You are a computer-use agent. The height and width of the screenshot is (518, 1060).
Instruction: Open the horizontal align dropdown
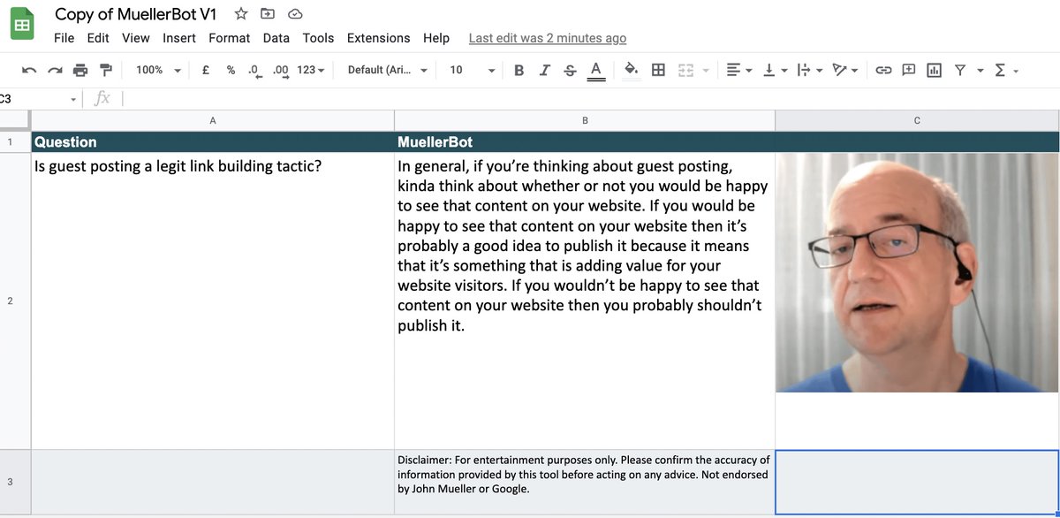tap(738, 70)
